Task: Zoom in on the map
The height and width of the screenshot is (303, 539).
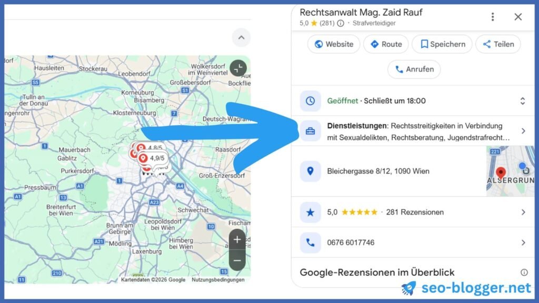Action: tap(237, 239)
